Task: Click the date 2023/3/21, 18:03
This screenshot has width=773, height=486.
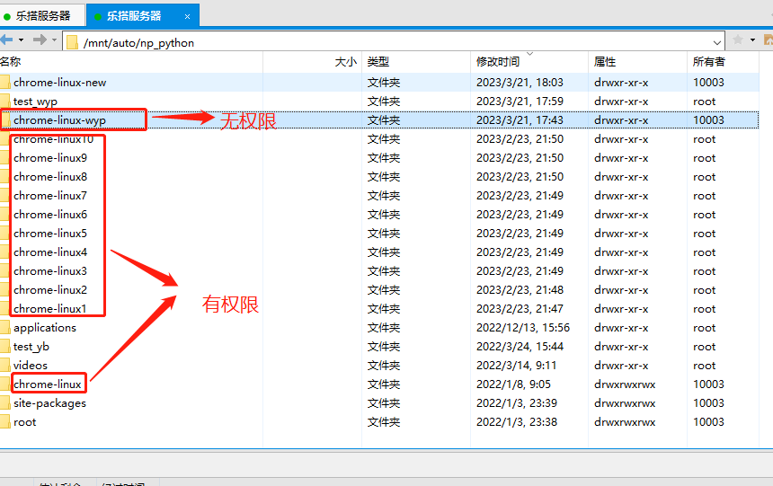Action: [520, 83]
